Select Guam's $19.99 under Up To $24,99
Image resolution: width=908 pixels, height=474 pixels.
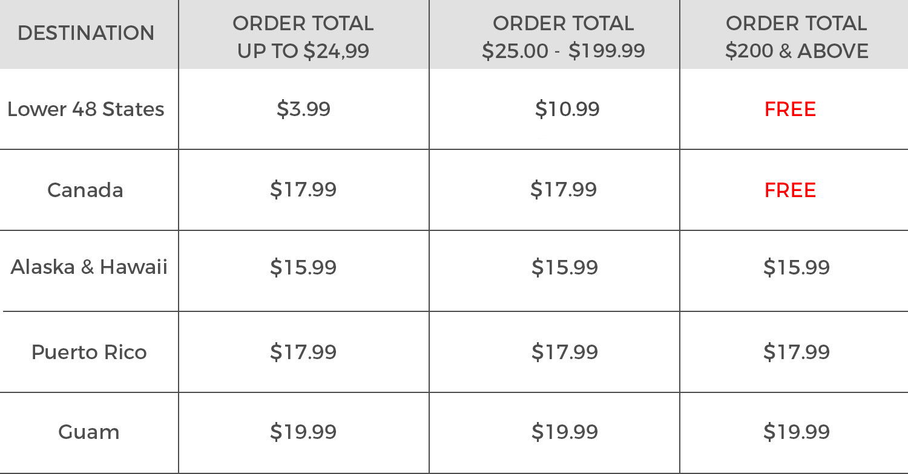pos(303,432)
